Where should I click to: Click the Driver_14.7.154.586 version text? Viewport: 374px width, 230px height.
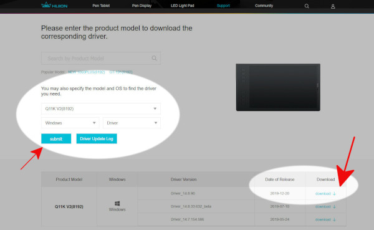pos(187,219)
